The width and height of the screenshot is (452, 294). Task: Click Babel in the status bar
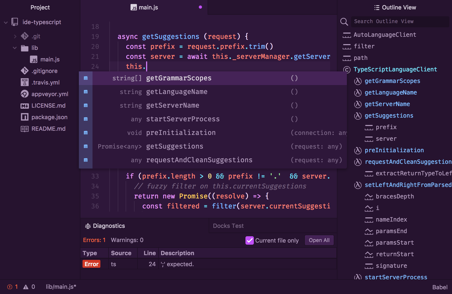click(x=440, y=287)
